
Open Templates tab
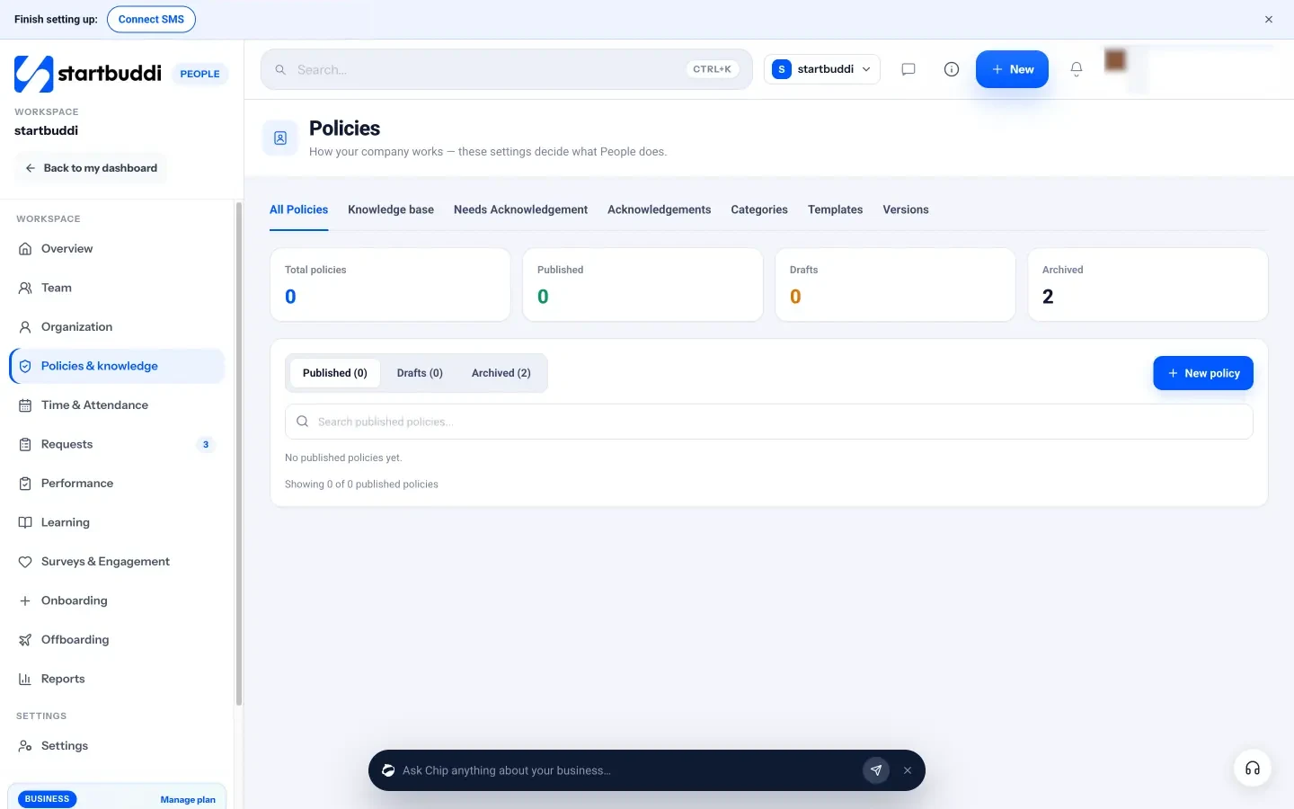(x=835, y=209)
